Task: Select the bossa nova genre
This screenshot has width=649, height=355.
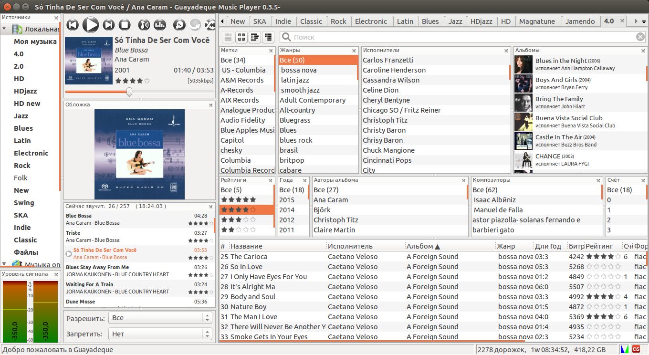Action: tap(299, 70)
